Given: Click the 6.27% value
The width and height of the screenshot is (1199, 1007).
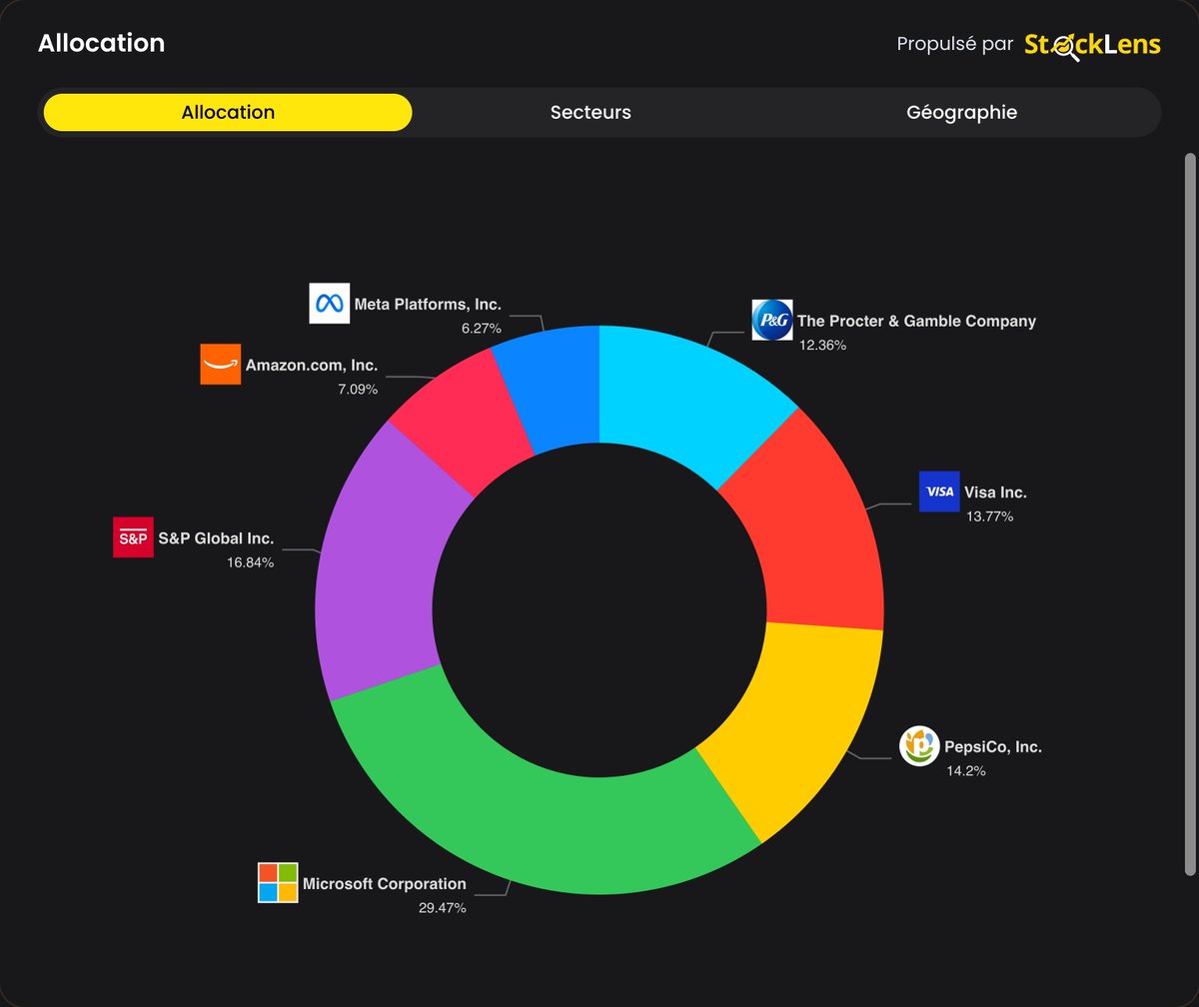Looking at the screenshot, I should pos(482,328).
